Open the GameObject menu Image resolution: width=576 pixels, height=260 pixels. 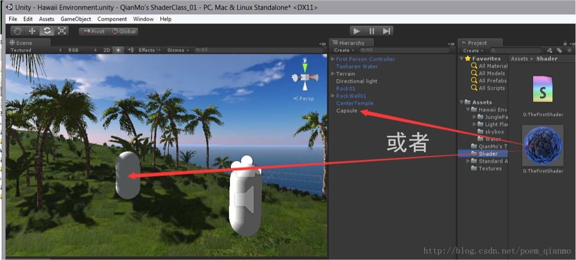76,19
